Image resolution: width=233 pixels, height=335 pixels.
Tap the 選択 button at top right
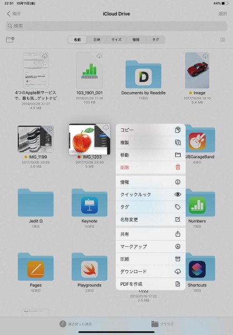point(222,13)
